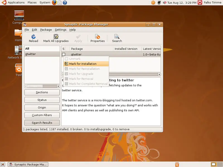This screenshot has height=167, width=223.
Task: Click the Show Desktop icon in bottom panel
Action: 3,164
